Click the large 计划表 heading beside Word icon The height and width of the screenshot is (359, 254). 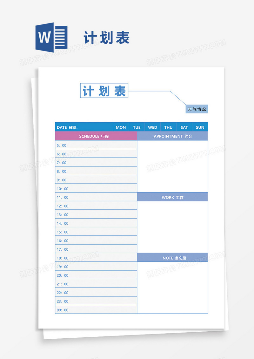tap(107, 37)
